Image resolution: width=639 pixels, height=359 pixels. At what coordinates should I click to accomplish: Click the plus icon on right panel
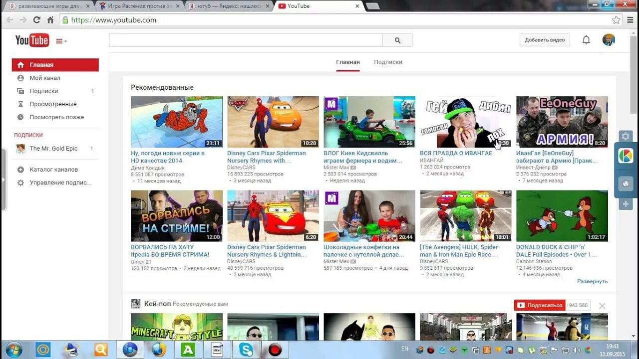tap(626, 204)
